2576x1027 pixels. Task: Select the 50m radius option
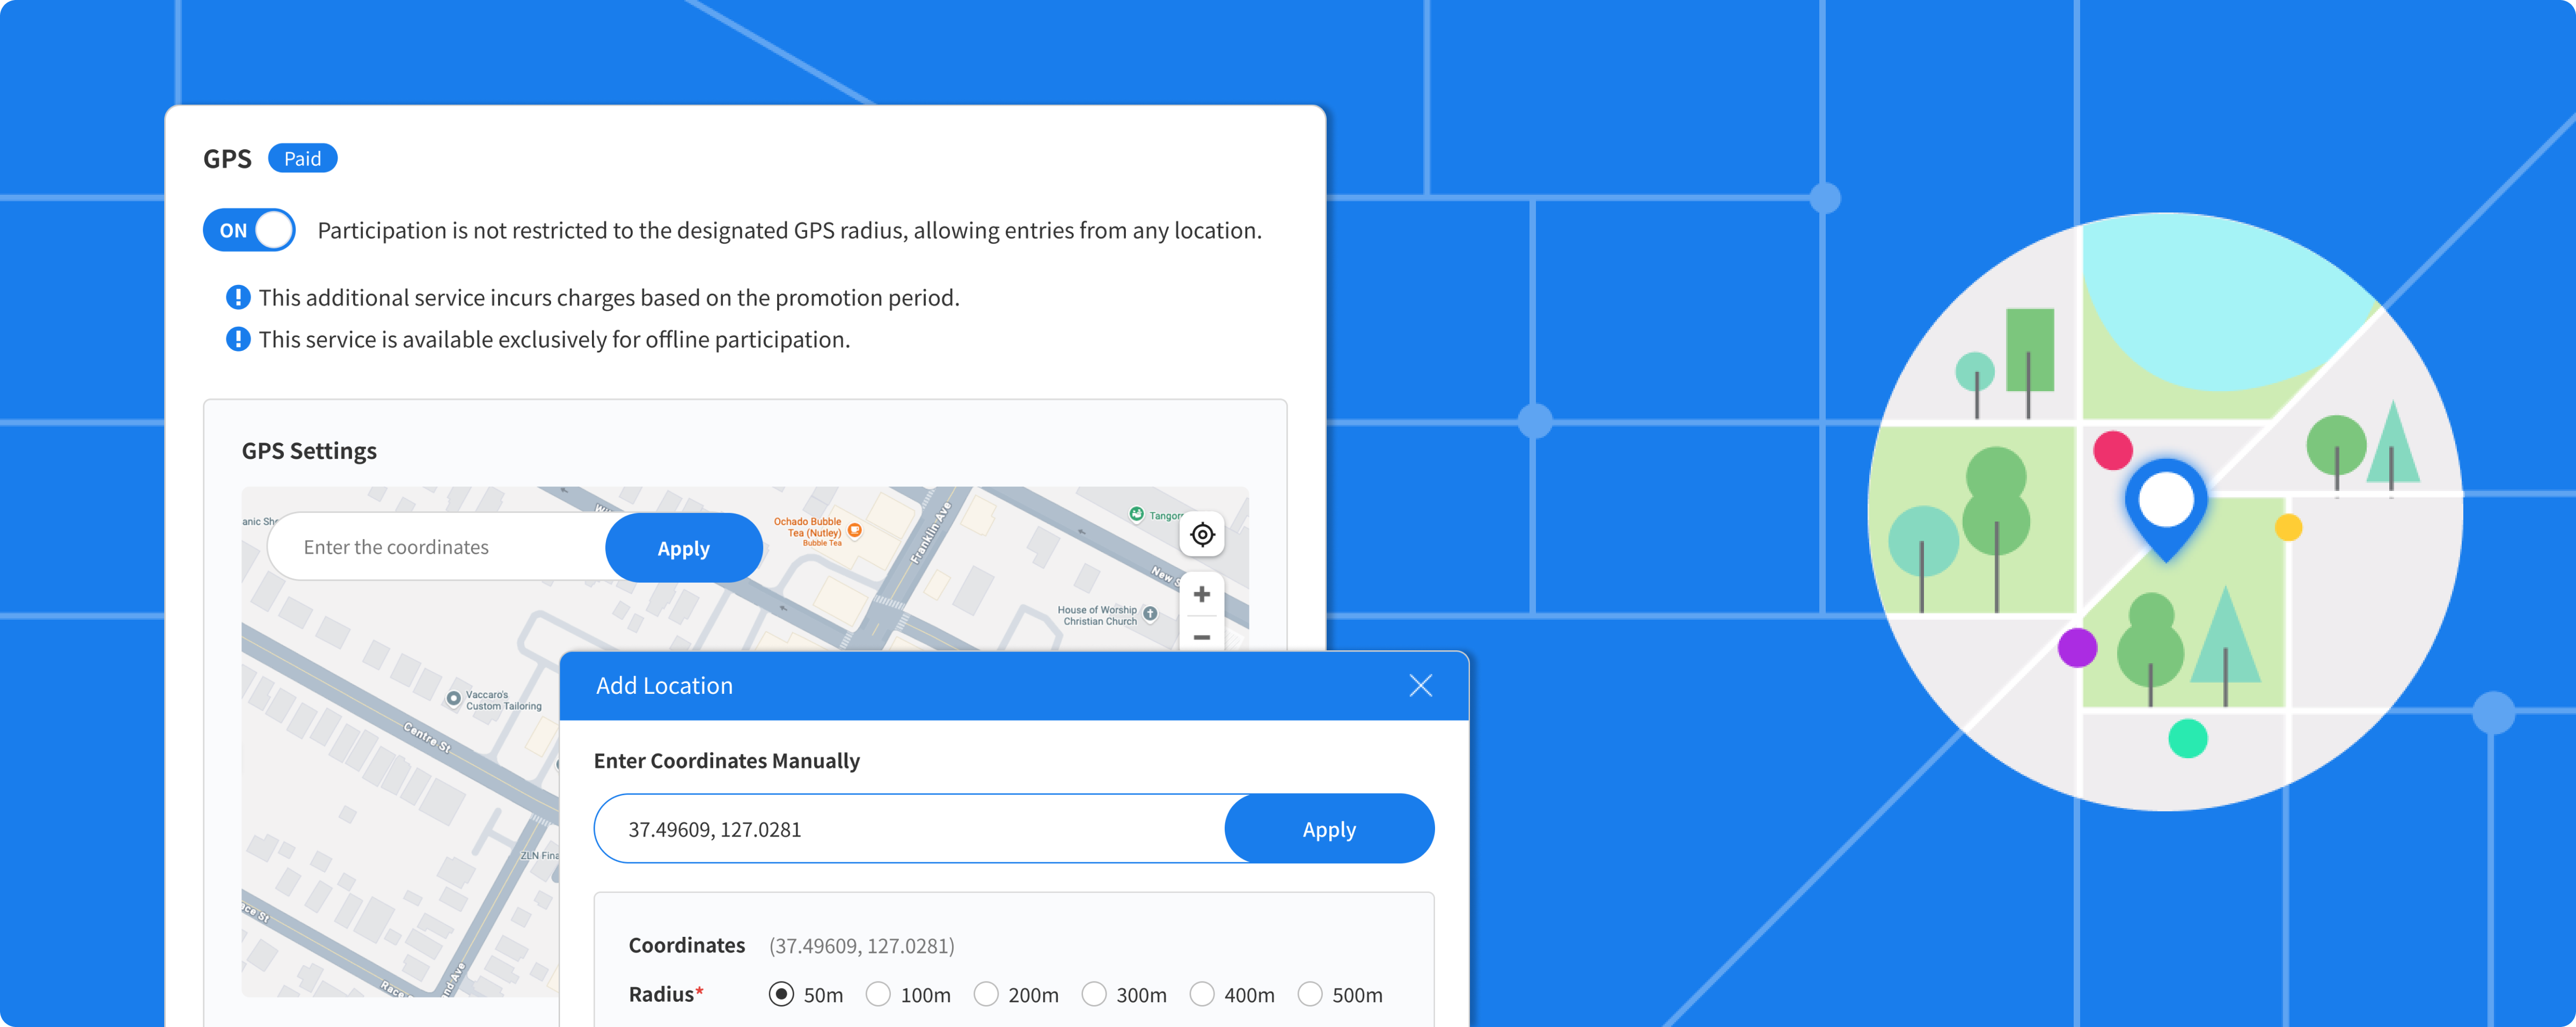(x=782, y=994)
